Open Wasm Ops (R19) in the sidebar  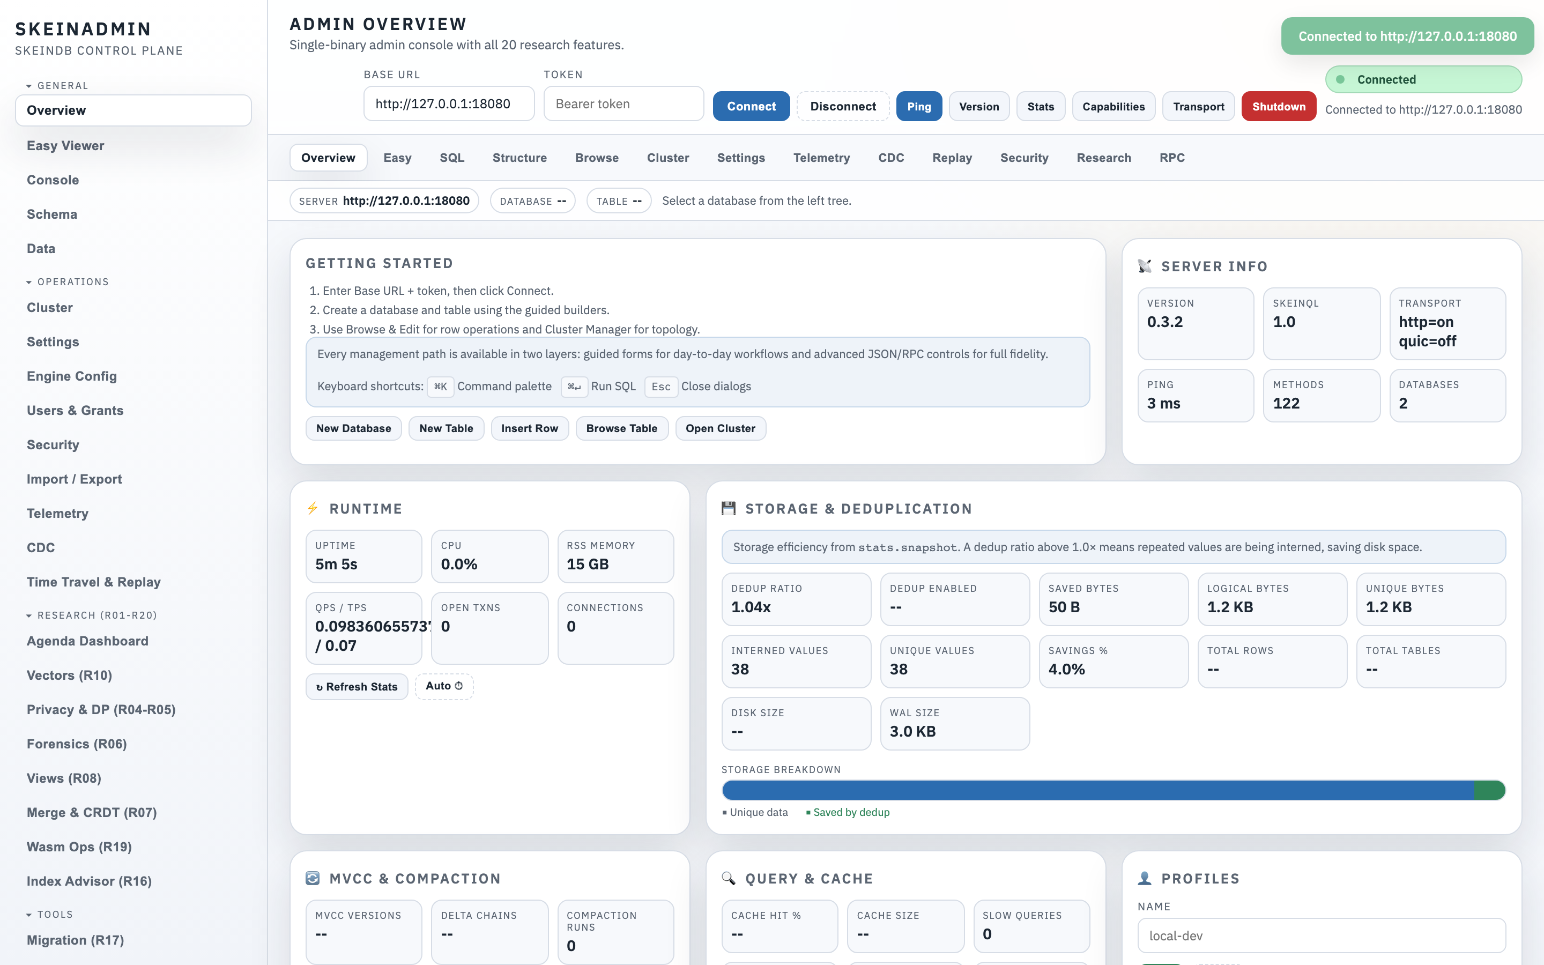133,847
